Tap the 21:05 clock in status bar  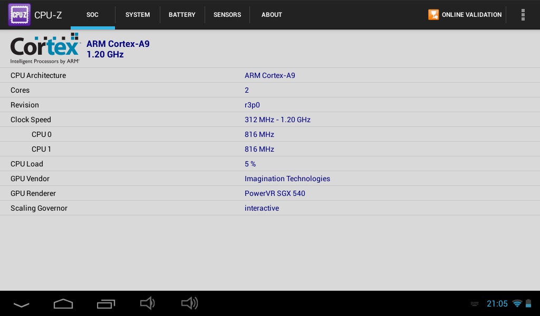(x=497, y=303)
